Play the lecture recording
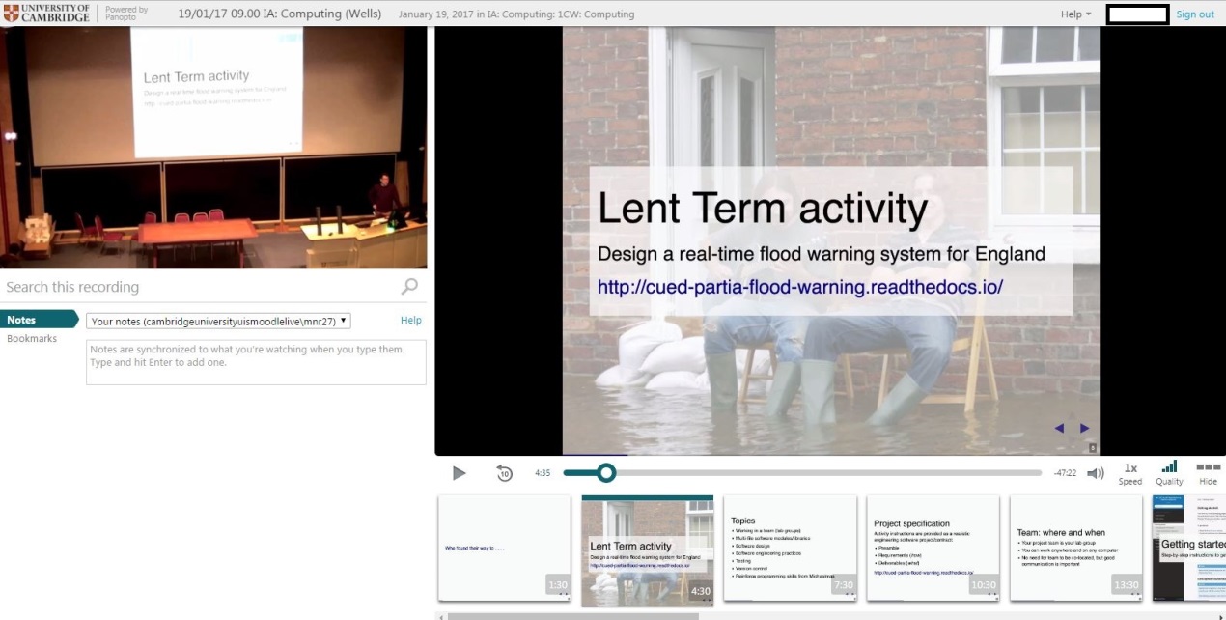Screen dimensions: 1226x620 460,473
